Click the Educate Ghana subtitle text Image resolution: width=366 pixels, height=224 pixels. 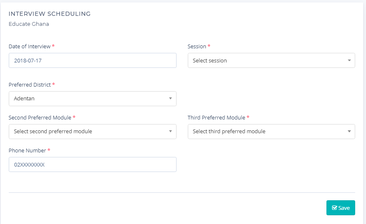[x=29, y=24]
